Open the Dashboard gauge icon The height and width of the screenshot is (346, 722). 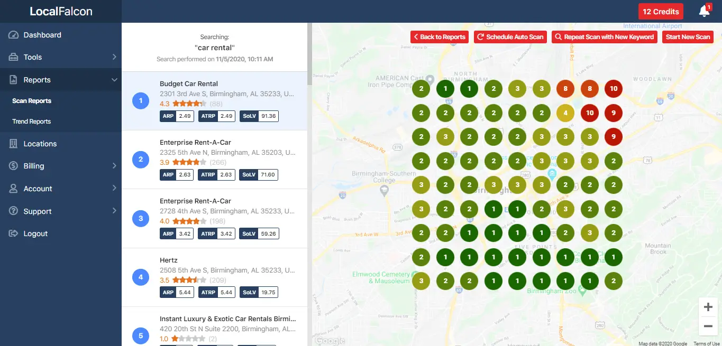point(14,35)
